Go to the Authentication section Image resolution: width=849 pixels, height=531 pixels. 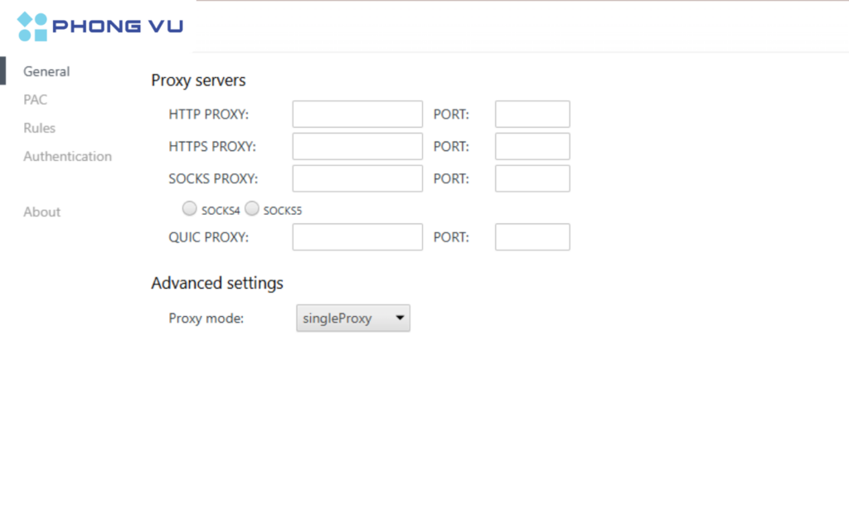67,156
